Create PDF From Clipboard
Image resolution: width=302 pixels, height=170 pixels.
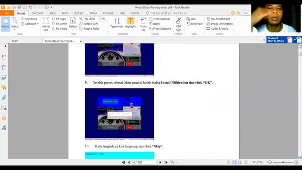pos(160,28)
